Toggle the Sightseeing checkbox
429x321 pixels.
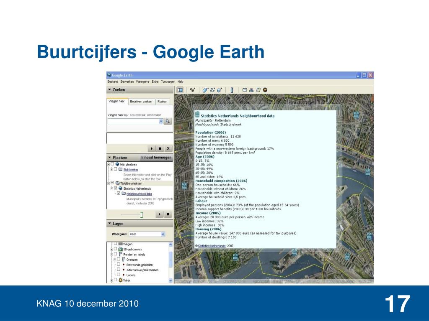(116, 169)
